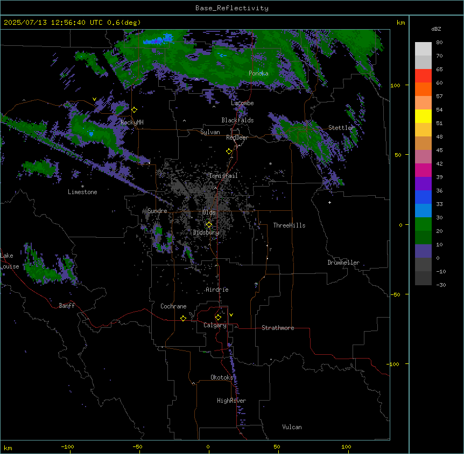The image size is (464, 454).
Task: Select the blue 33–36 dBZ legend swatch
Action: coord(423,197)
